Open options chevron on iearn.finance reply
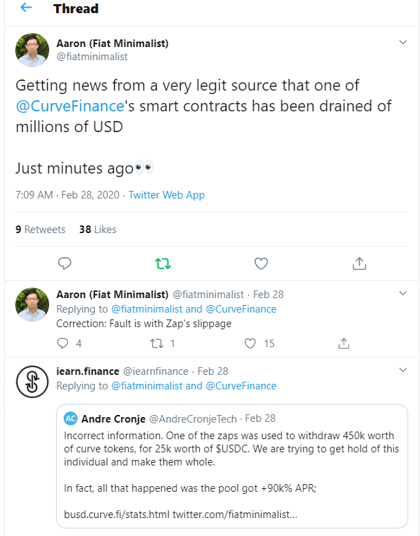 click(403, 371)
